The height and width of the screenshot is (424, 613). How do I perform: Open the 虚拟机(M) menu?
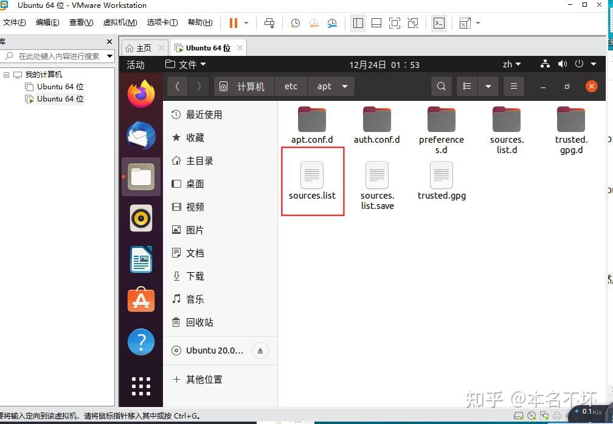point(120,22)
